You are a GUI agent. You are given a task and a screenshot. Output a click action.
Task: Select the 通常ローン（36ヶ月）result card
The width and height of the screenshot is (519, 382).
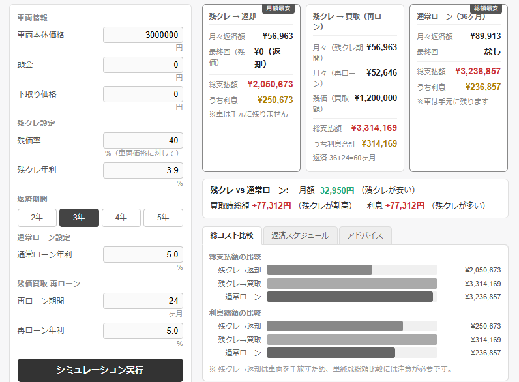[458, 88]
